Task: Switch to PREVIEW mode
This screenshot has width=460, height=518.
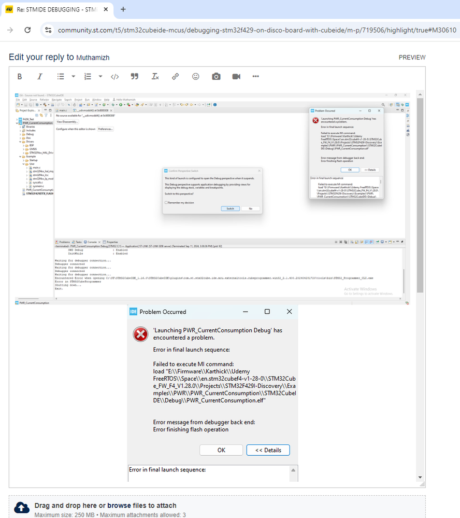Action: [412, 58]
